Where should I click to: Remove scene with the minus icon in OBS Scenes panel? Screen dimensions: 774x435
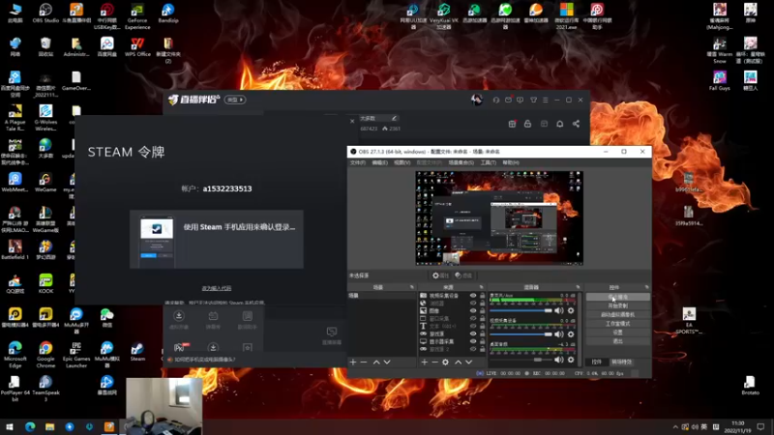tap(364, 362)
